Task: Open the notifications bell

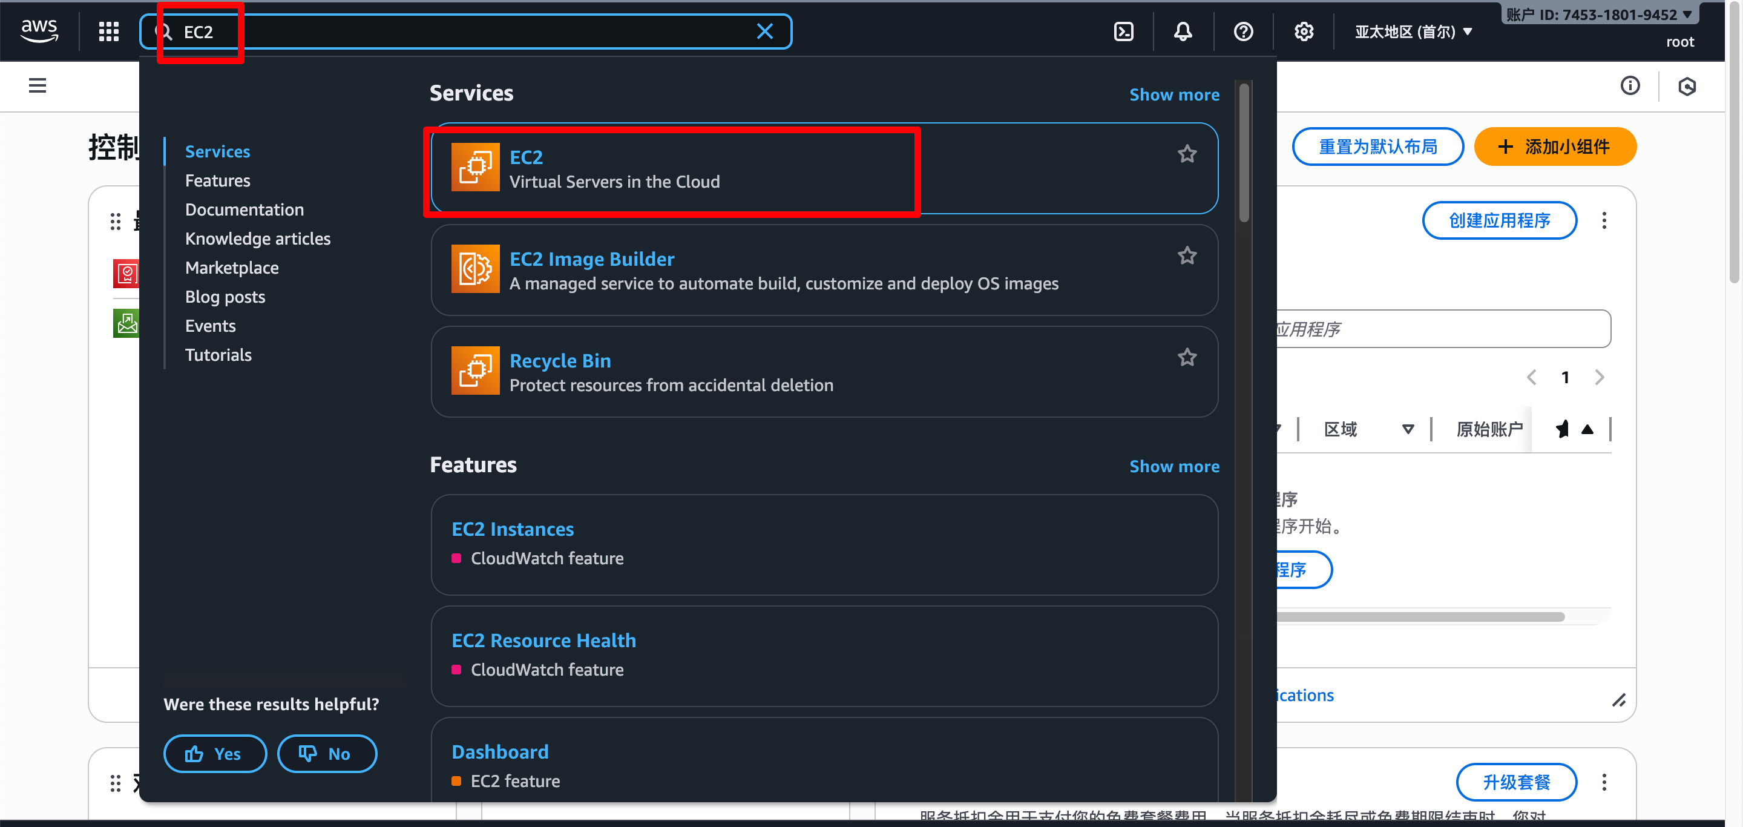Action: (1182, 31)
